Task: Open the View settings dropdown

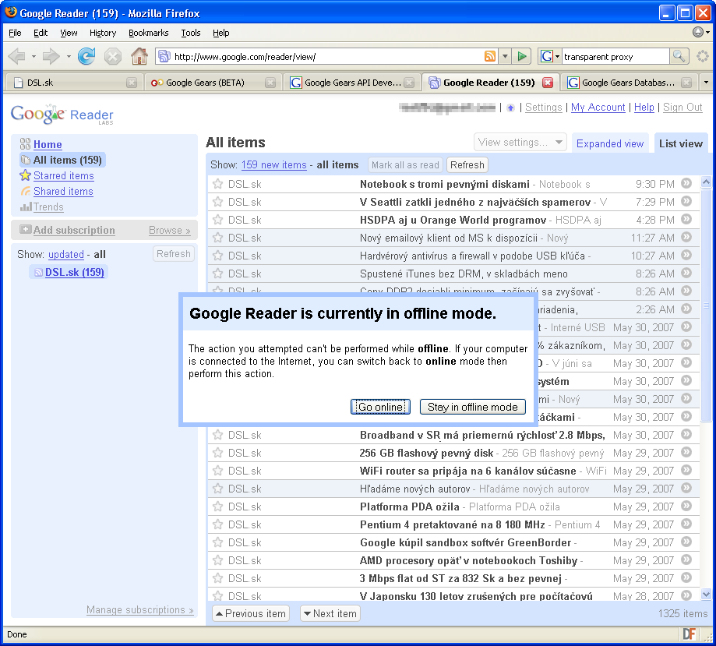Action: click(x=520, y=143)
